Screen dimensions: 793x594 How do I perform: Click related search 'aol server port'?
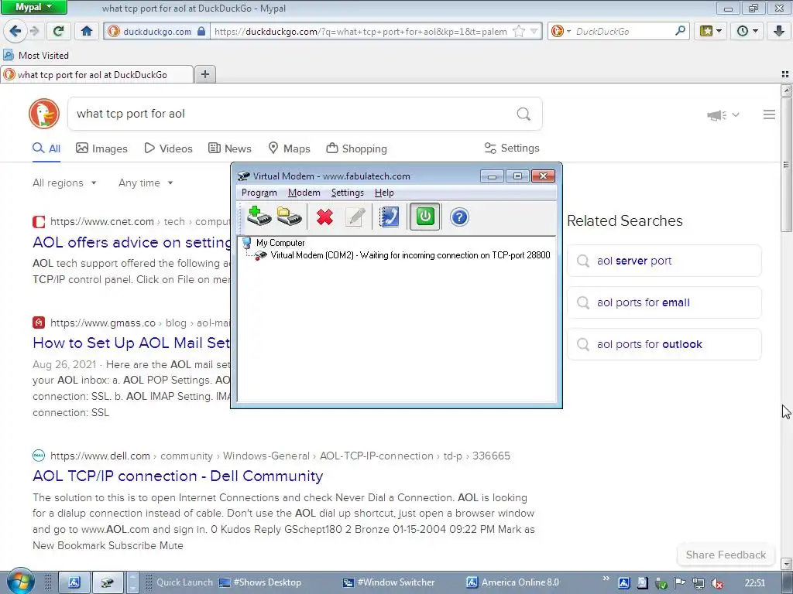pos(664,261)
